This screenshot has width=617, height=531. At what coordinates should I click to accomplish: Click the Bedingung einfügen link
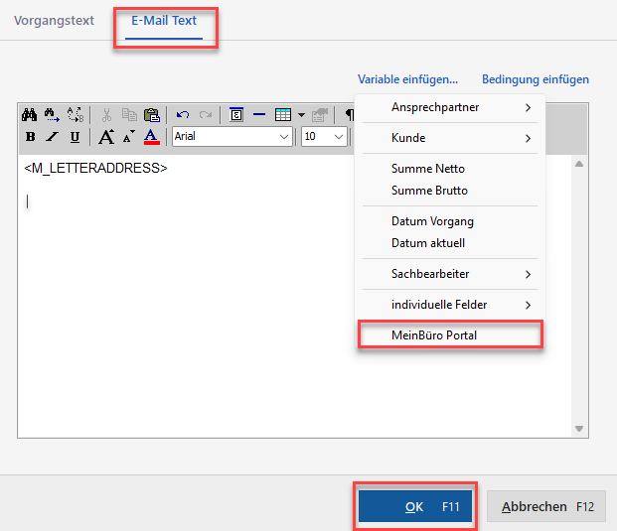pyautogui.click(x=535, y=78)
